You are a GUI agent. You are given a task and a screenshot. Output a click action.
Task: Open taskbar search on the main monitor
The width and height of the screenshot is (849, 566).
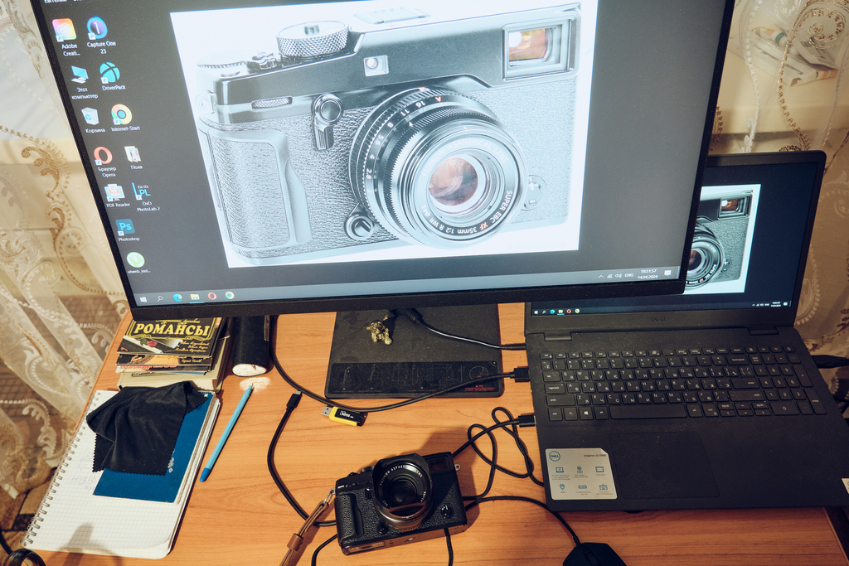point(160,298)
